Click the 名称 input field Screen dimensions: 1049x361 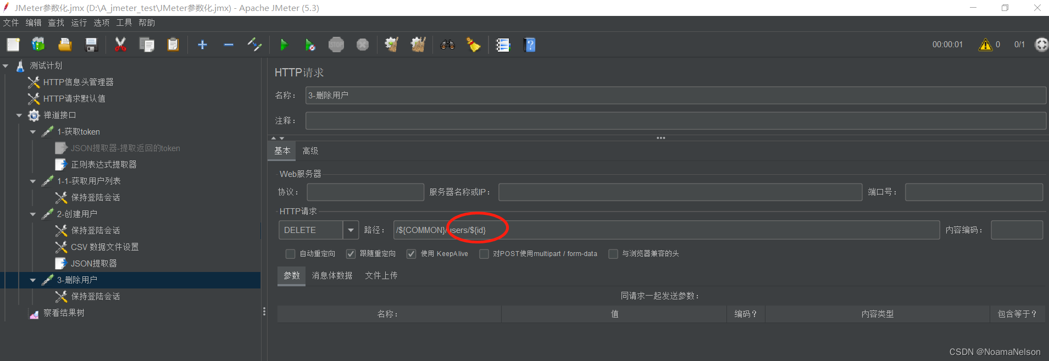(676, 96)
